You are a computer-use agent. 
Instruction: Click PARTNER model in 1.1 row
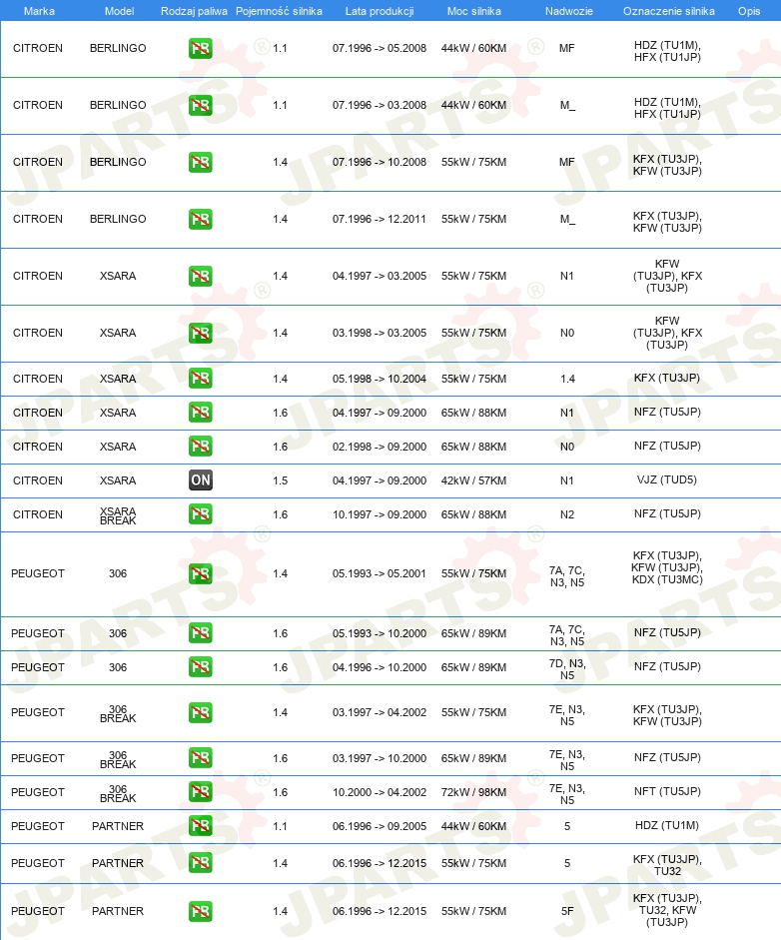[x=118, y=826]
